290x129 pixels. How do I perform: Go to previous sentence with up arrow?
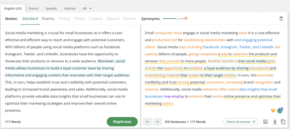(x=147, y=122)
